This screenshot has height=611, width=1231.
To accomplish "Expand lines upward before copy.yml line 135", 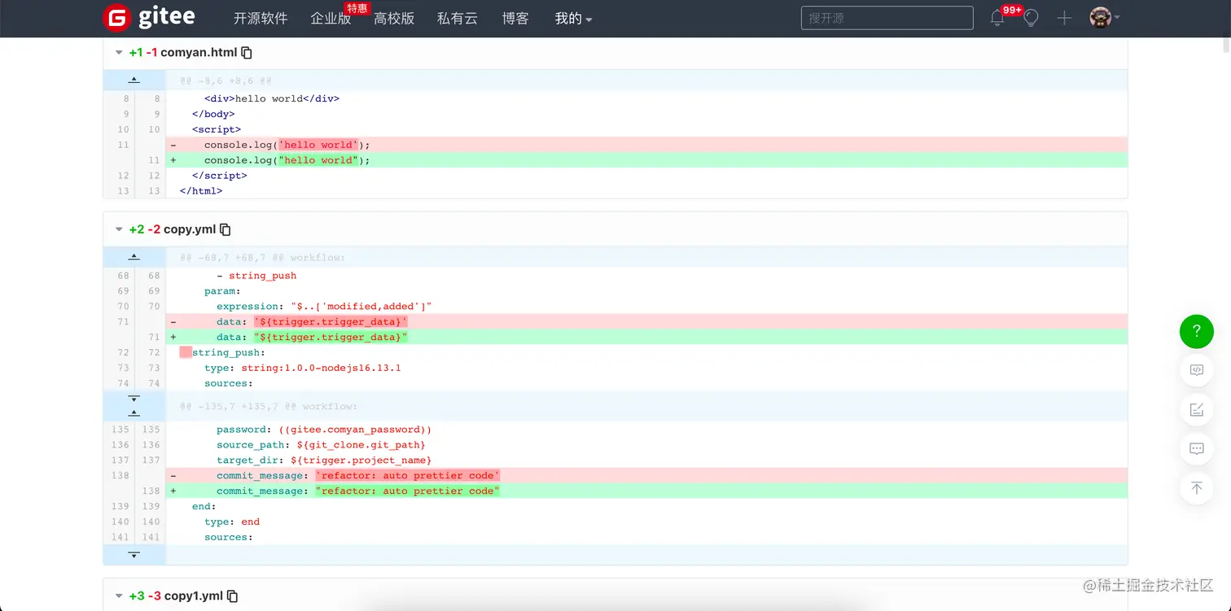I will click(x=134, y=413).
